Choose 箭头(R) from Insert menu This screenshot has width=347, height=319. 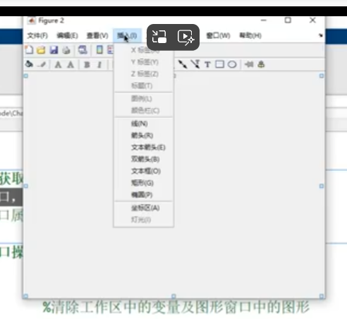click(x=144, y=136)
